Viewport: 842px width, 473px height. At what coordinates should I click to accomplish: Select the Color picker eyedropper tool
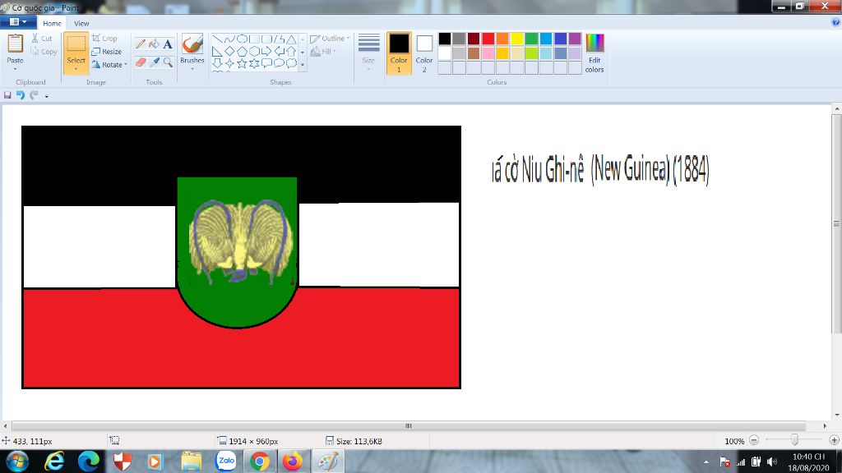154,62
